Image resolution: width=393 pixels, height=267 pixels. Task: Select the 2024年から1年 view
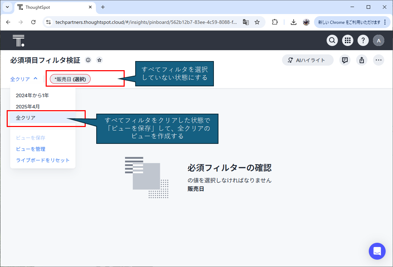coord(32,95)
